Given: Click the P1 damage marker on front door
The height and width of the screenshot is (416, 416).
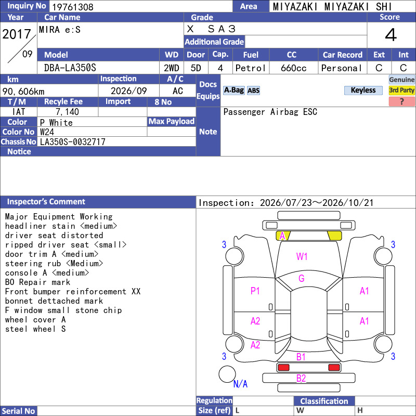Looking at the screenshot, I should (x=255, y=291).
